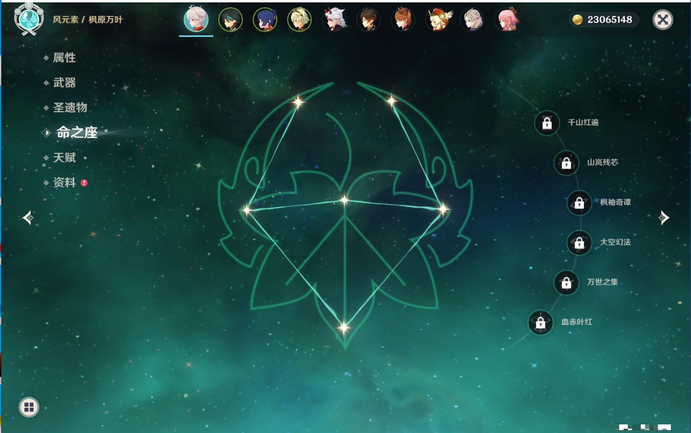Switch to Arataki Itto's horned portrait
Screen dimensions: 691x433
334,20
